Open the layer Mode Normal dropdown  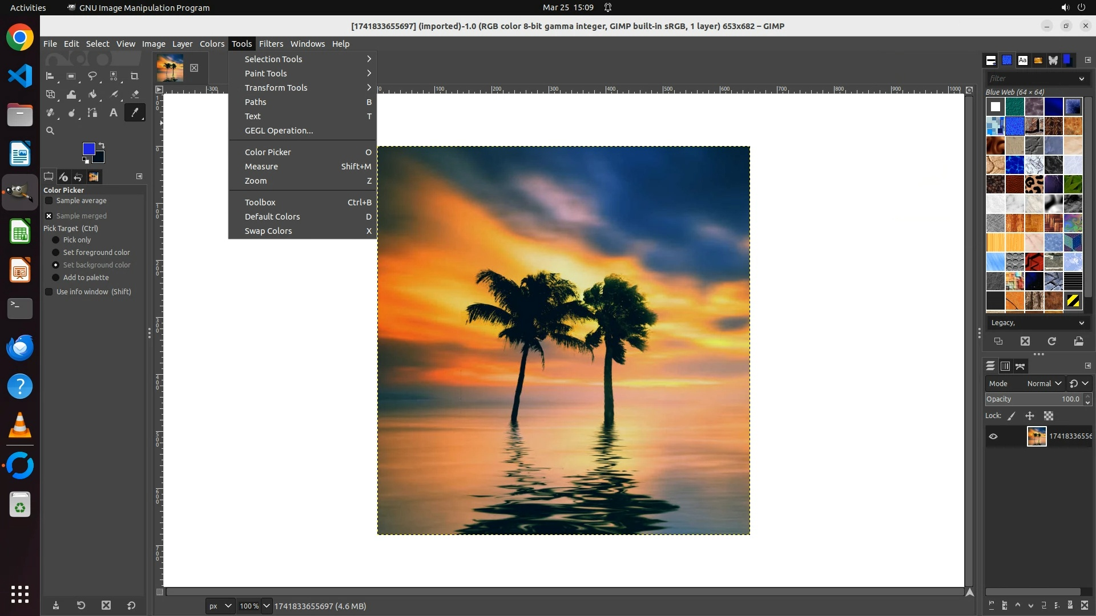tap(1043, 384)
